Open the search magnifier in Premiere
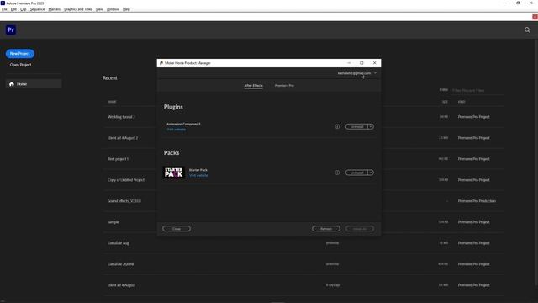Viewport: 538px width, 303px height. pyautogui.click(x=527, y=30)
